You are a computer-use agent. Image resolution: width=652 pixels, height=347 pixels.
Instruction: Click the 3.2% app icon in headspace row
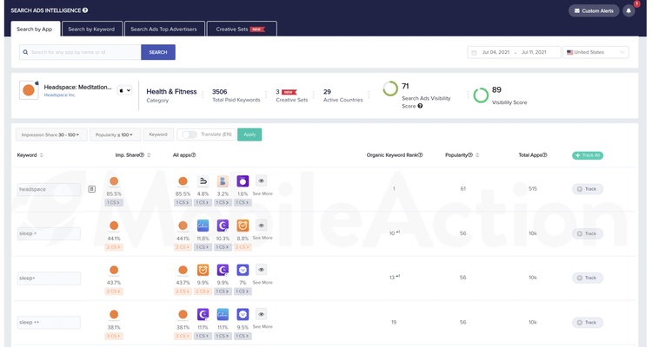click(223, 181)
